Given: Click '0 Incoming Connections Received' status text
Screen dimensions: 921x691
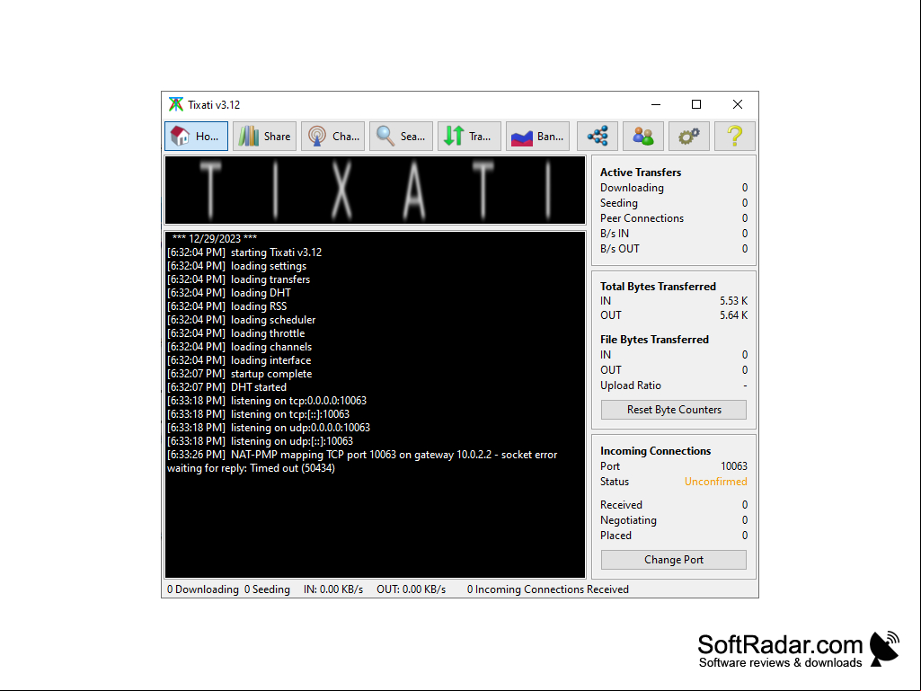Looking at the screenshot, I should (x=548, y=589).
